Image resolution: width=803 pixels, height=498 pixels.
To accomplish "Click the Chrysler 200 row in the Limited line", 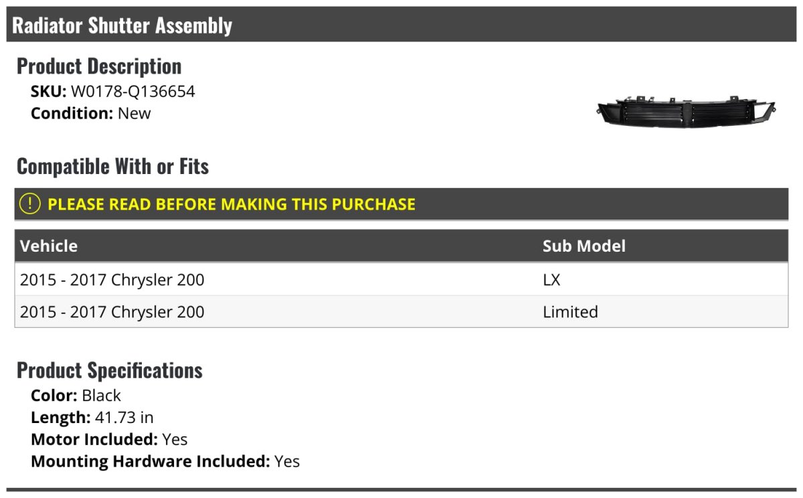I will [112, 312].
